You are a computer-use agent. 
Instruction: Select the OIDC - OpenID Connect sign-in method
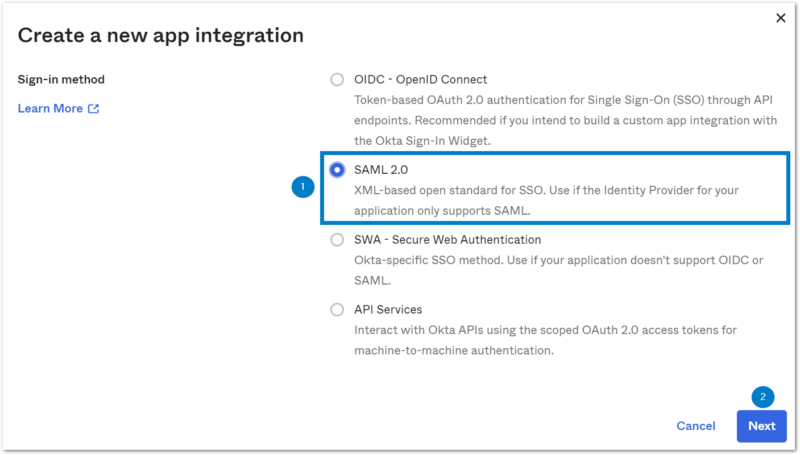click(337, 80)
